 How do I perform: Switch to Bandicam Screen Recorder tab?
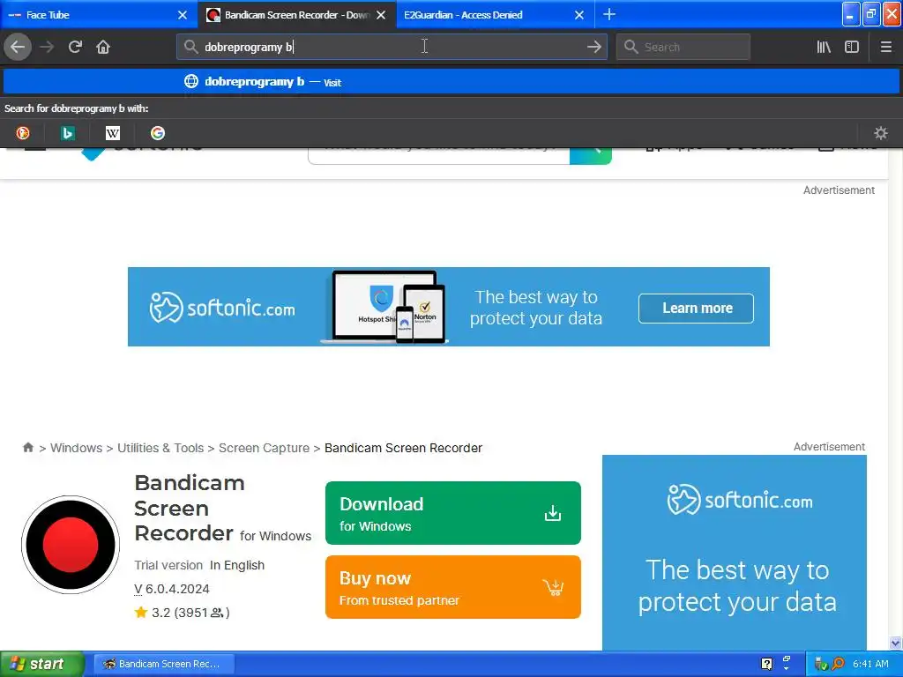[x=296, y=14]
